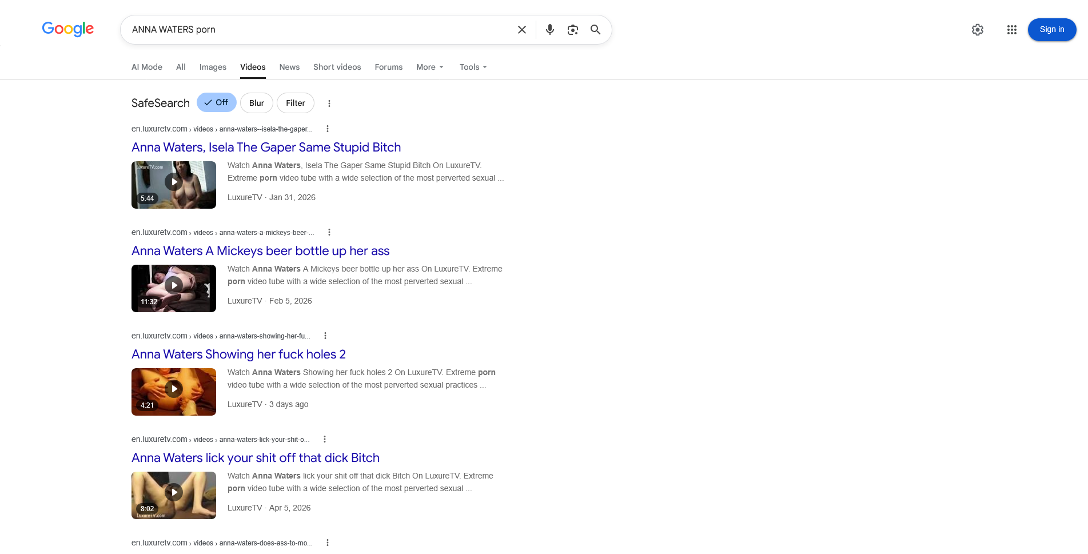Click the 'Feb 5, 2026' date text
This screenshot has height=554, width=1088.
click(290, 301)
